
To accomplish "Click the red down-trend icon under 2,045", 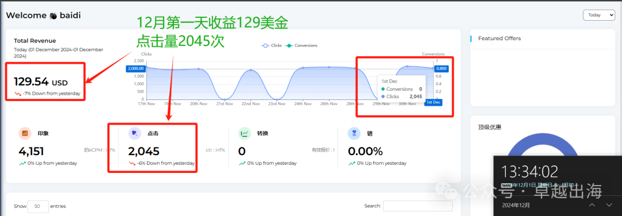I will click(132, 163).
